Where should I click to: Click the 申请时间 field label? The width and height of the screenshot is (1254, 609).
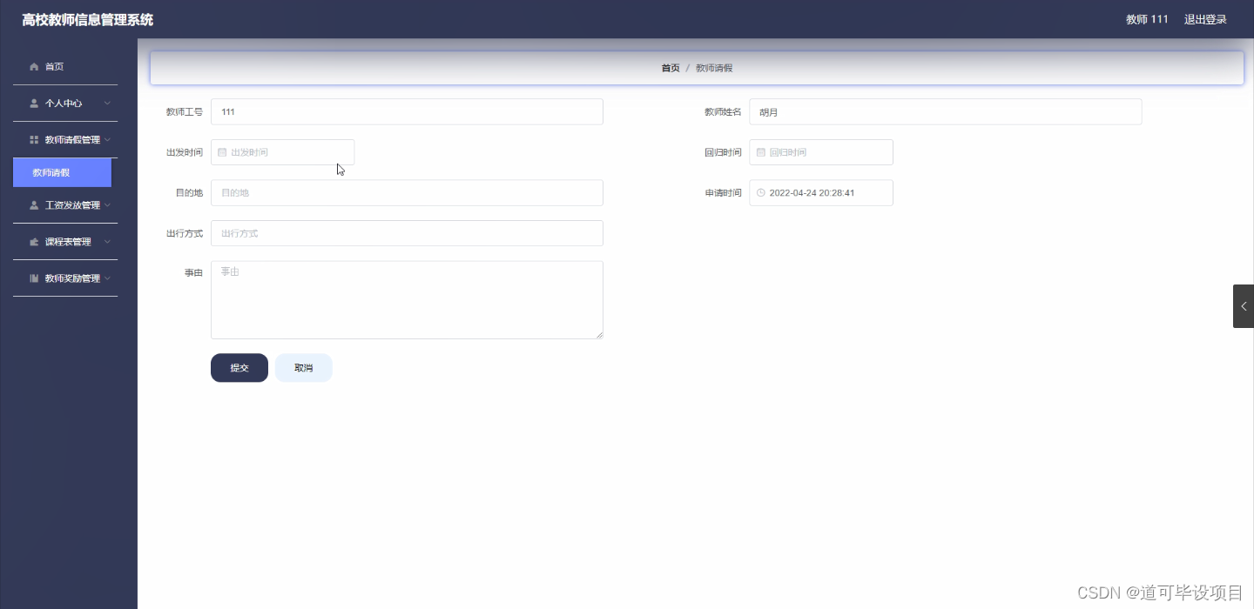(723, 193)
